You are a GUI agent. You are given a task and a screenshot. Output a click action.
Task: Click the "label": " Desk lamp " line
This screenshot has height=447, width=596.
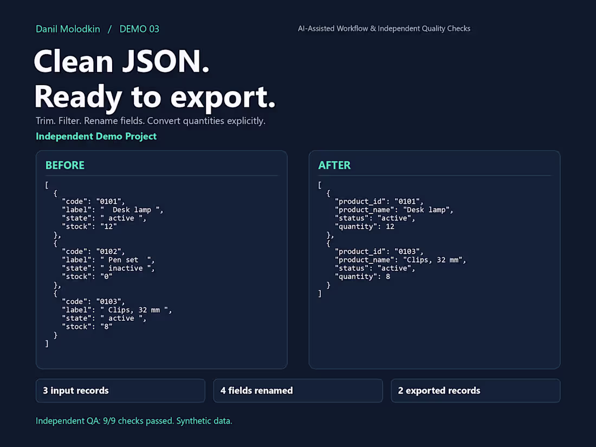point(113,210)
